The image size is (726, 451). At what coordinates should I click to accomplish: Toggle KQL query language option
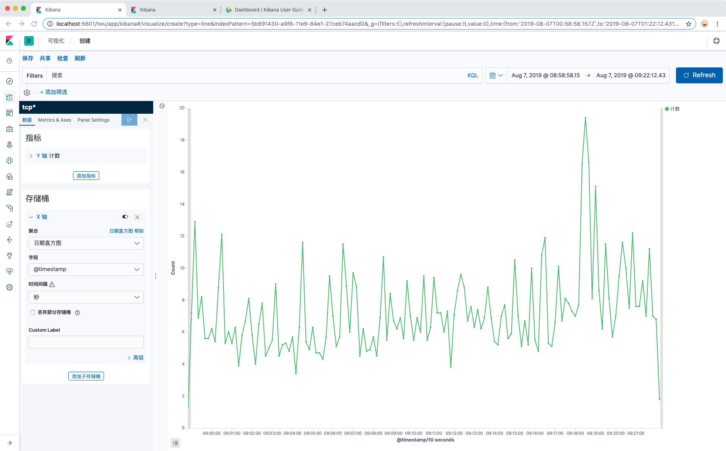(473, 75)
